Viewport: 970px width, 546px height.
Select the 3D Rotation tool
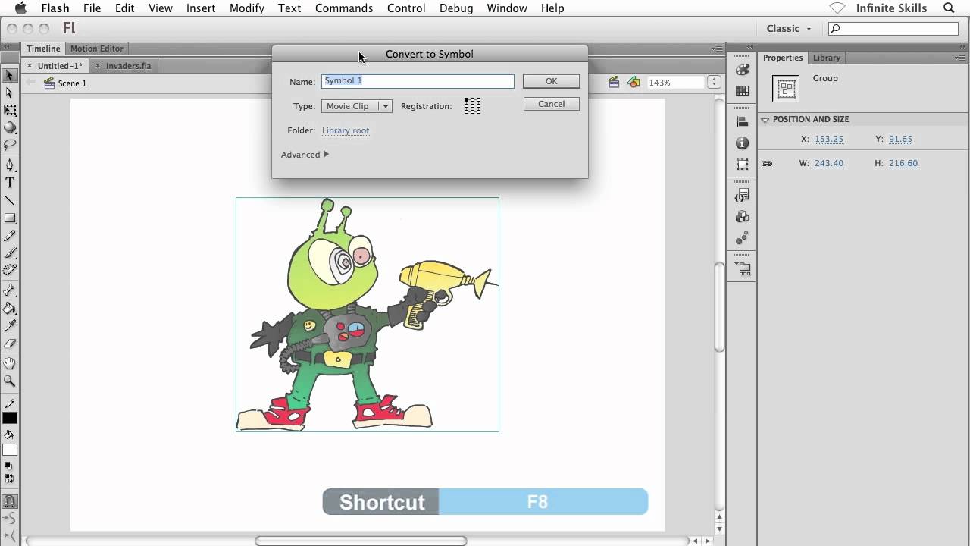(10, 128)
